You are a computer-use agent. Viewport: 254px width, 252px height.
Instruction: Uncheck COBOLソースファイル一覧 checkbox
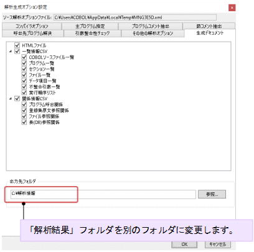(24, 57)
